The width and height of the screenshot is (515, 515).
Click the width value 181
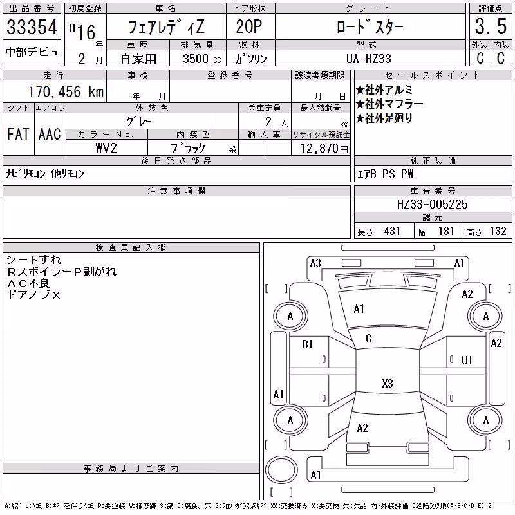coord(446,231)
